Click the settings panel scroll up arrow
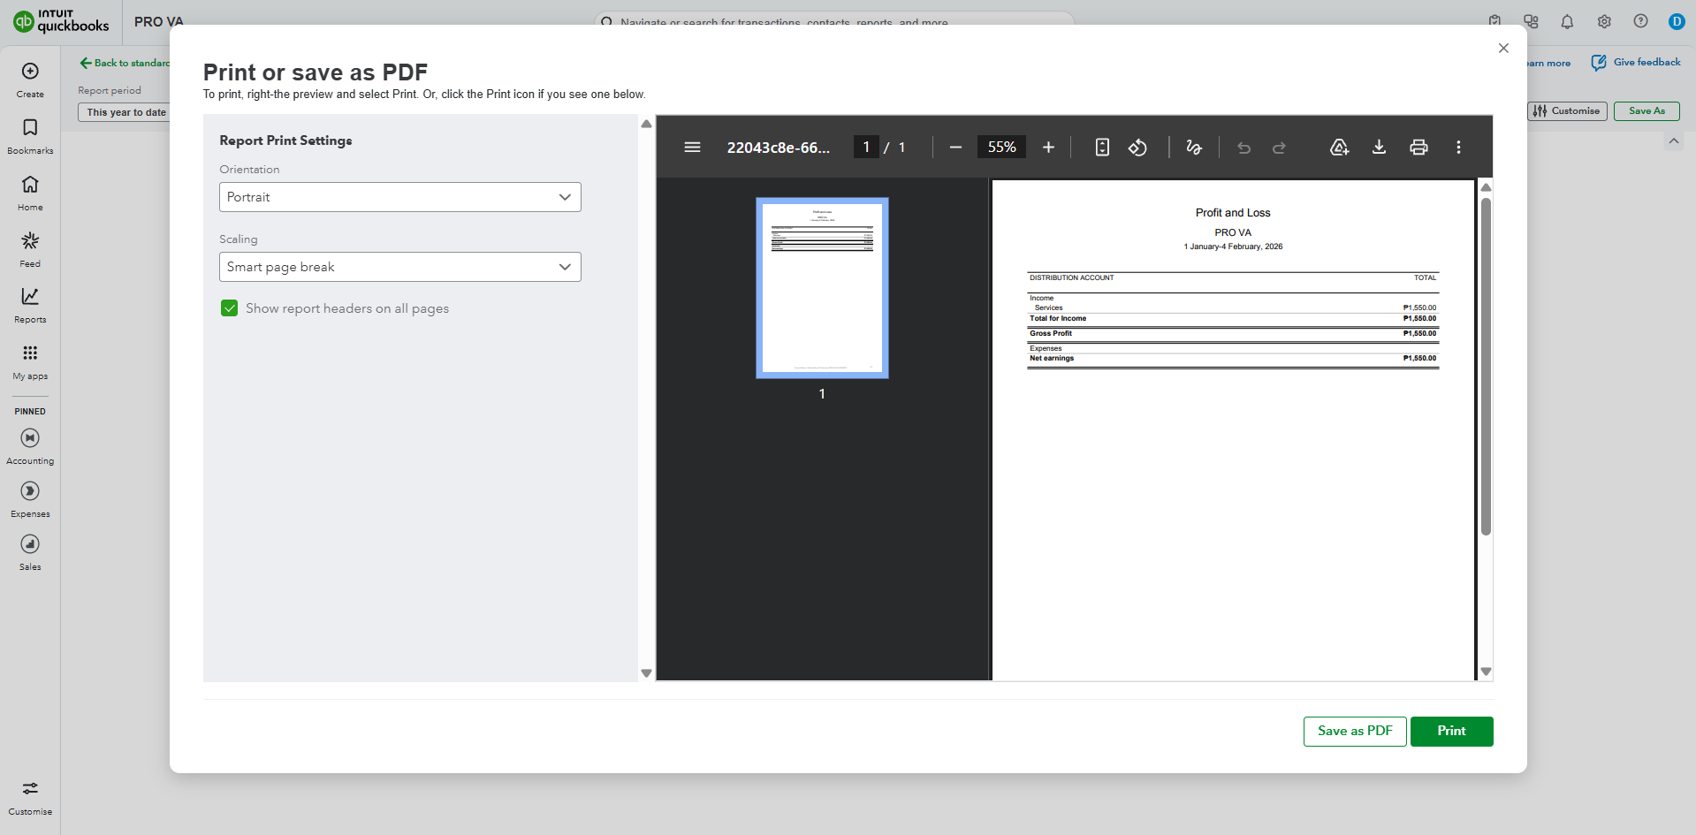This screenshot has height=835, width=1696. tap(646, 124)
